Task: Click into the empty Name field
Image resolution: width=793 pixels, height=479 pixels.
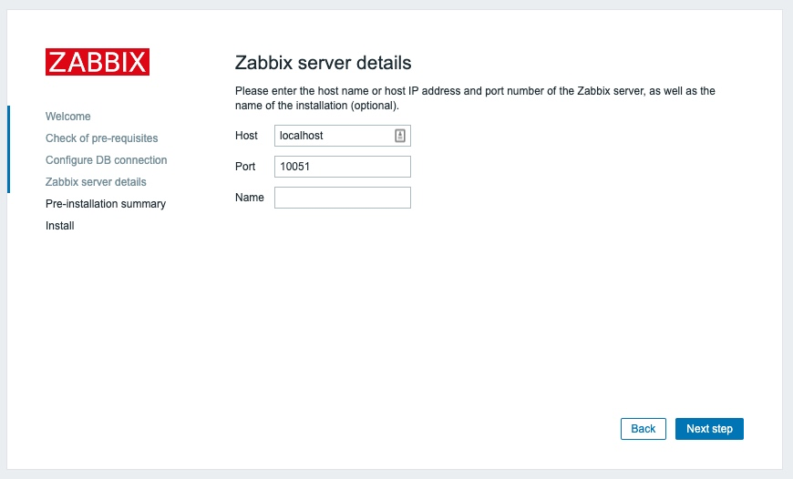Action: point(342,198)
